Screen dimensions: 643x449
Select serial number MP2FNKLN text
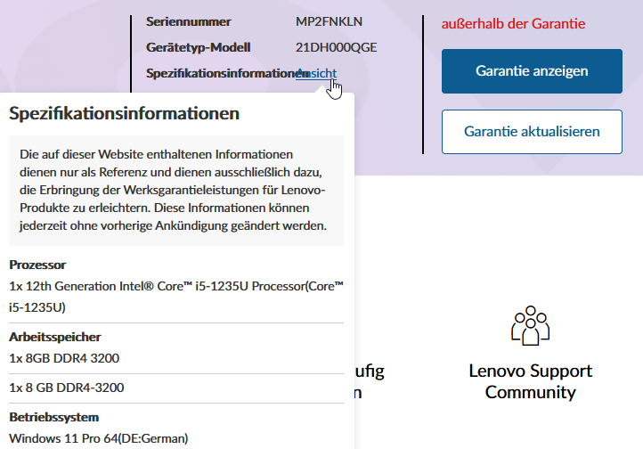[329, 21]
